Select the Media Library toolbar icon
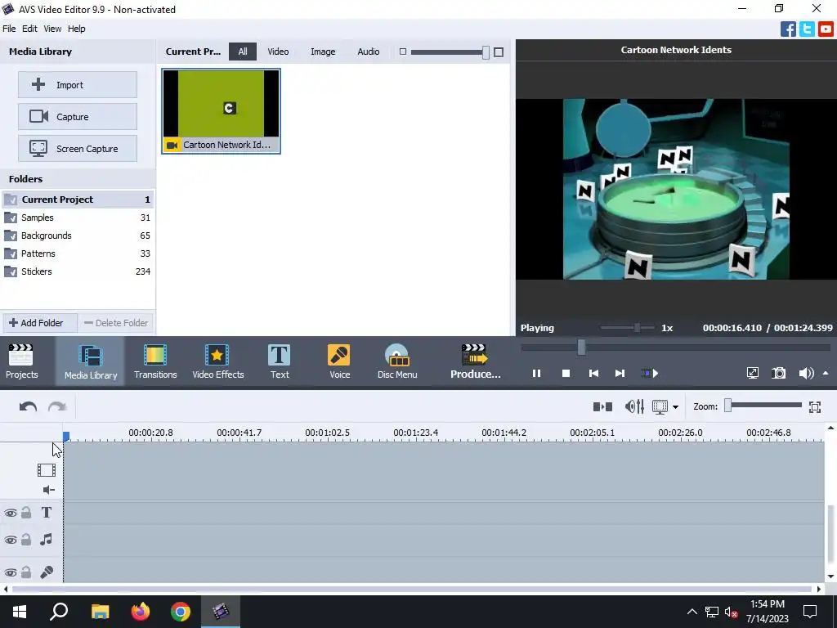This screenshot has height=628, width=837. [90, 361]
